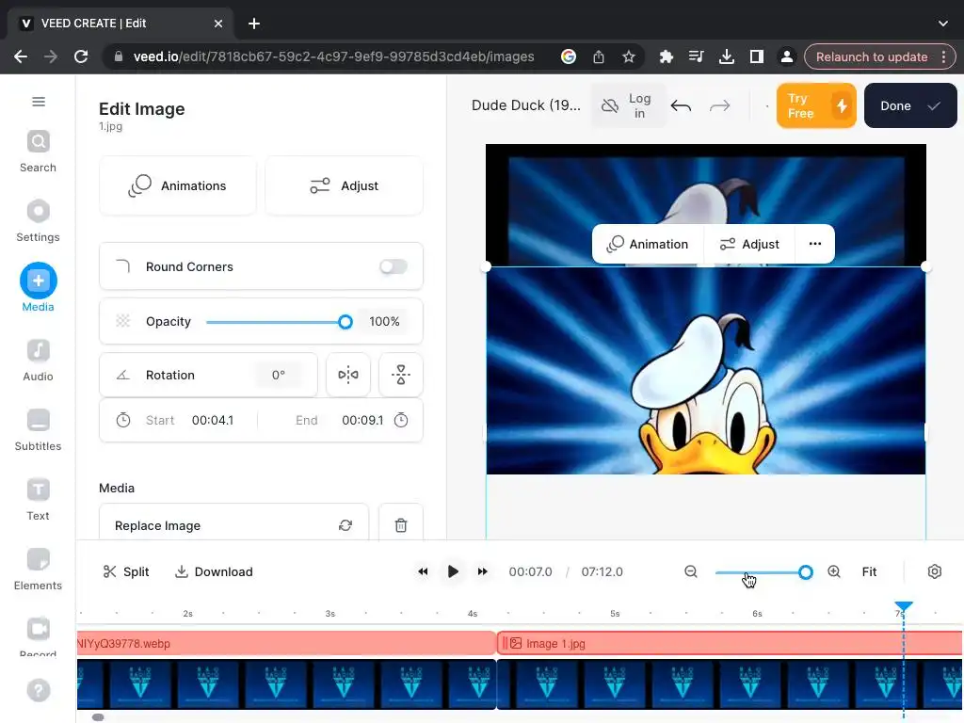
Task: Set start time with the Start clock icon
Action: (123, 420)
